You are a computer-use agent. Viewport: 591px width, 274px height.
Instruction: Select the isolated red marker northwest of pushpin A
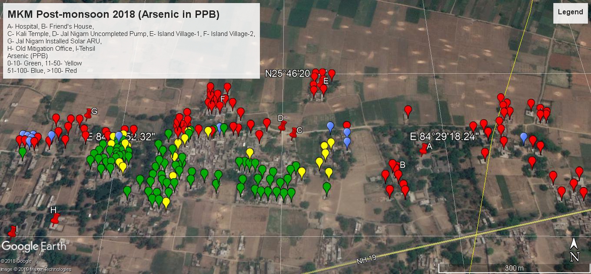[x=408, y=111]
